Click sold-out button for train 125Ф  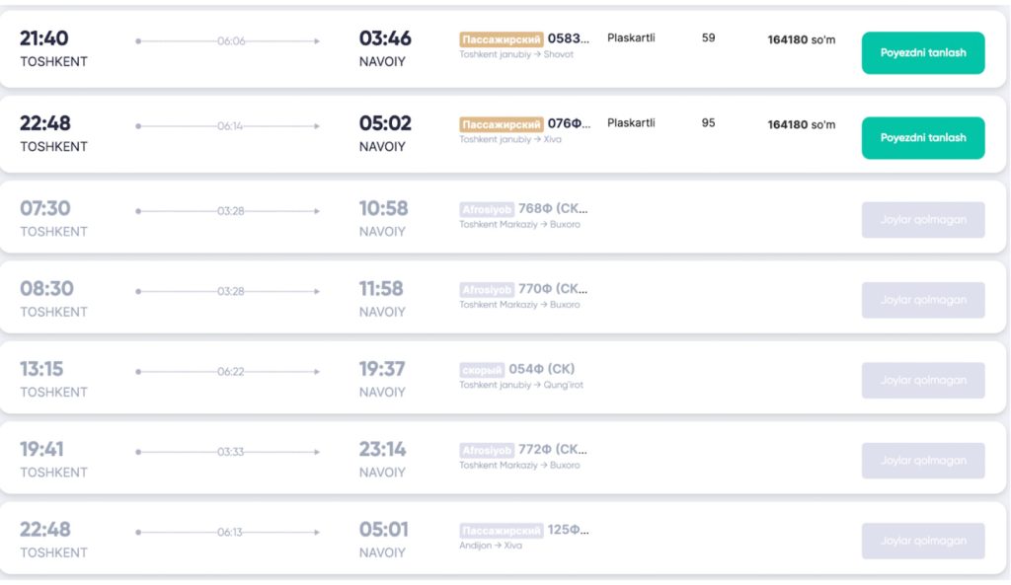tap(922, 541)
